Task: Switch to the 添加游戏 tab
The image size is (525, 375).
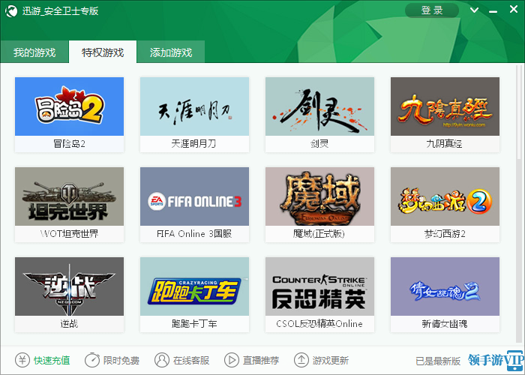Action: point(171,52)
